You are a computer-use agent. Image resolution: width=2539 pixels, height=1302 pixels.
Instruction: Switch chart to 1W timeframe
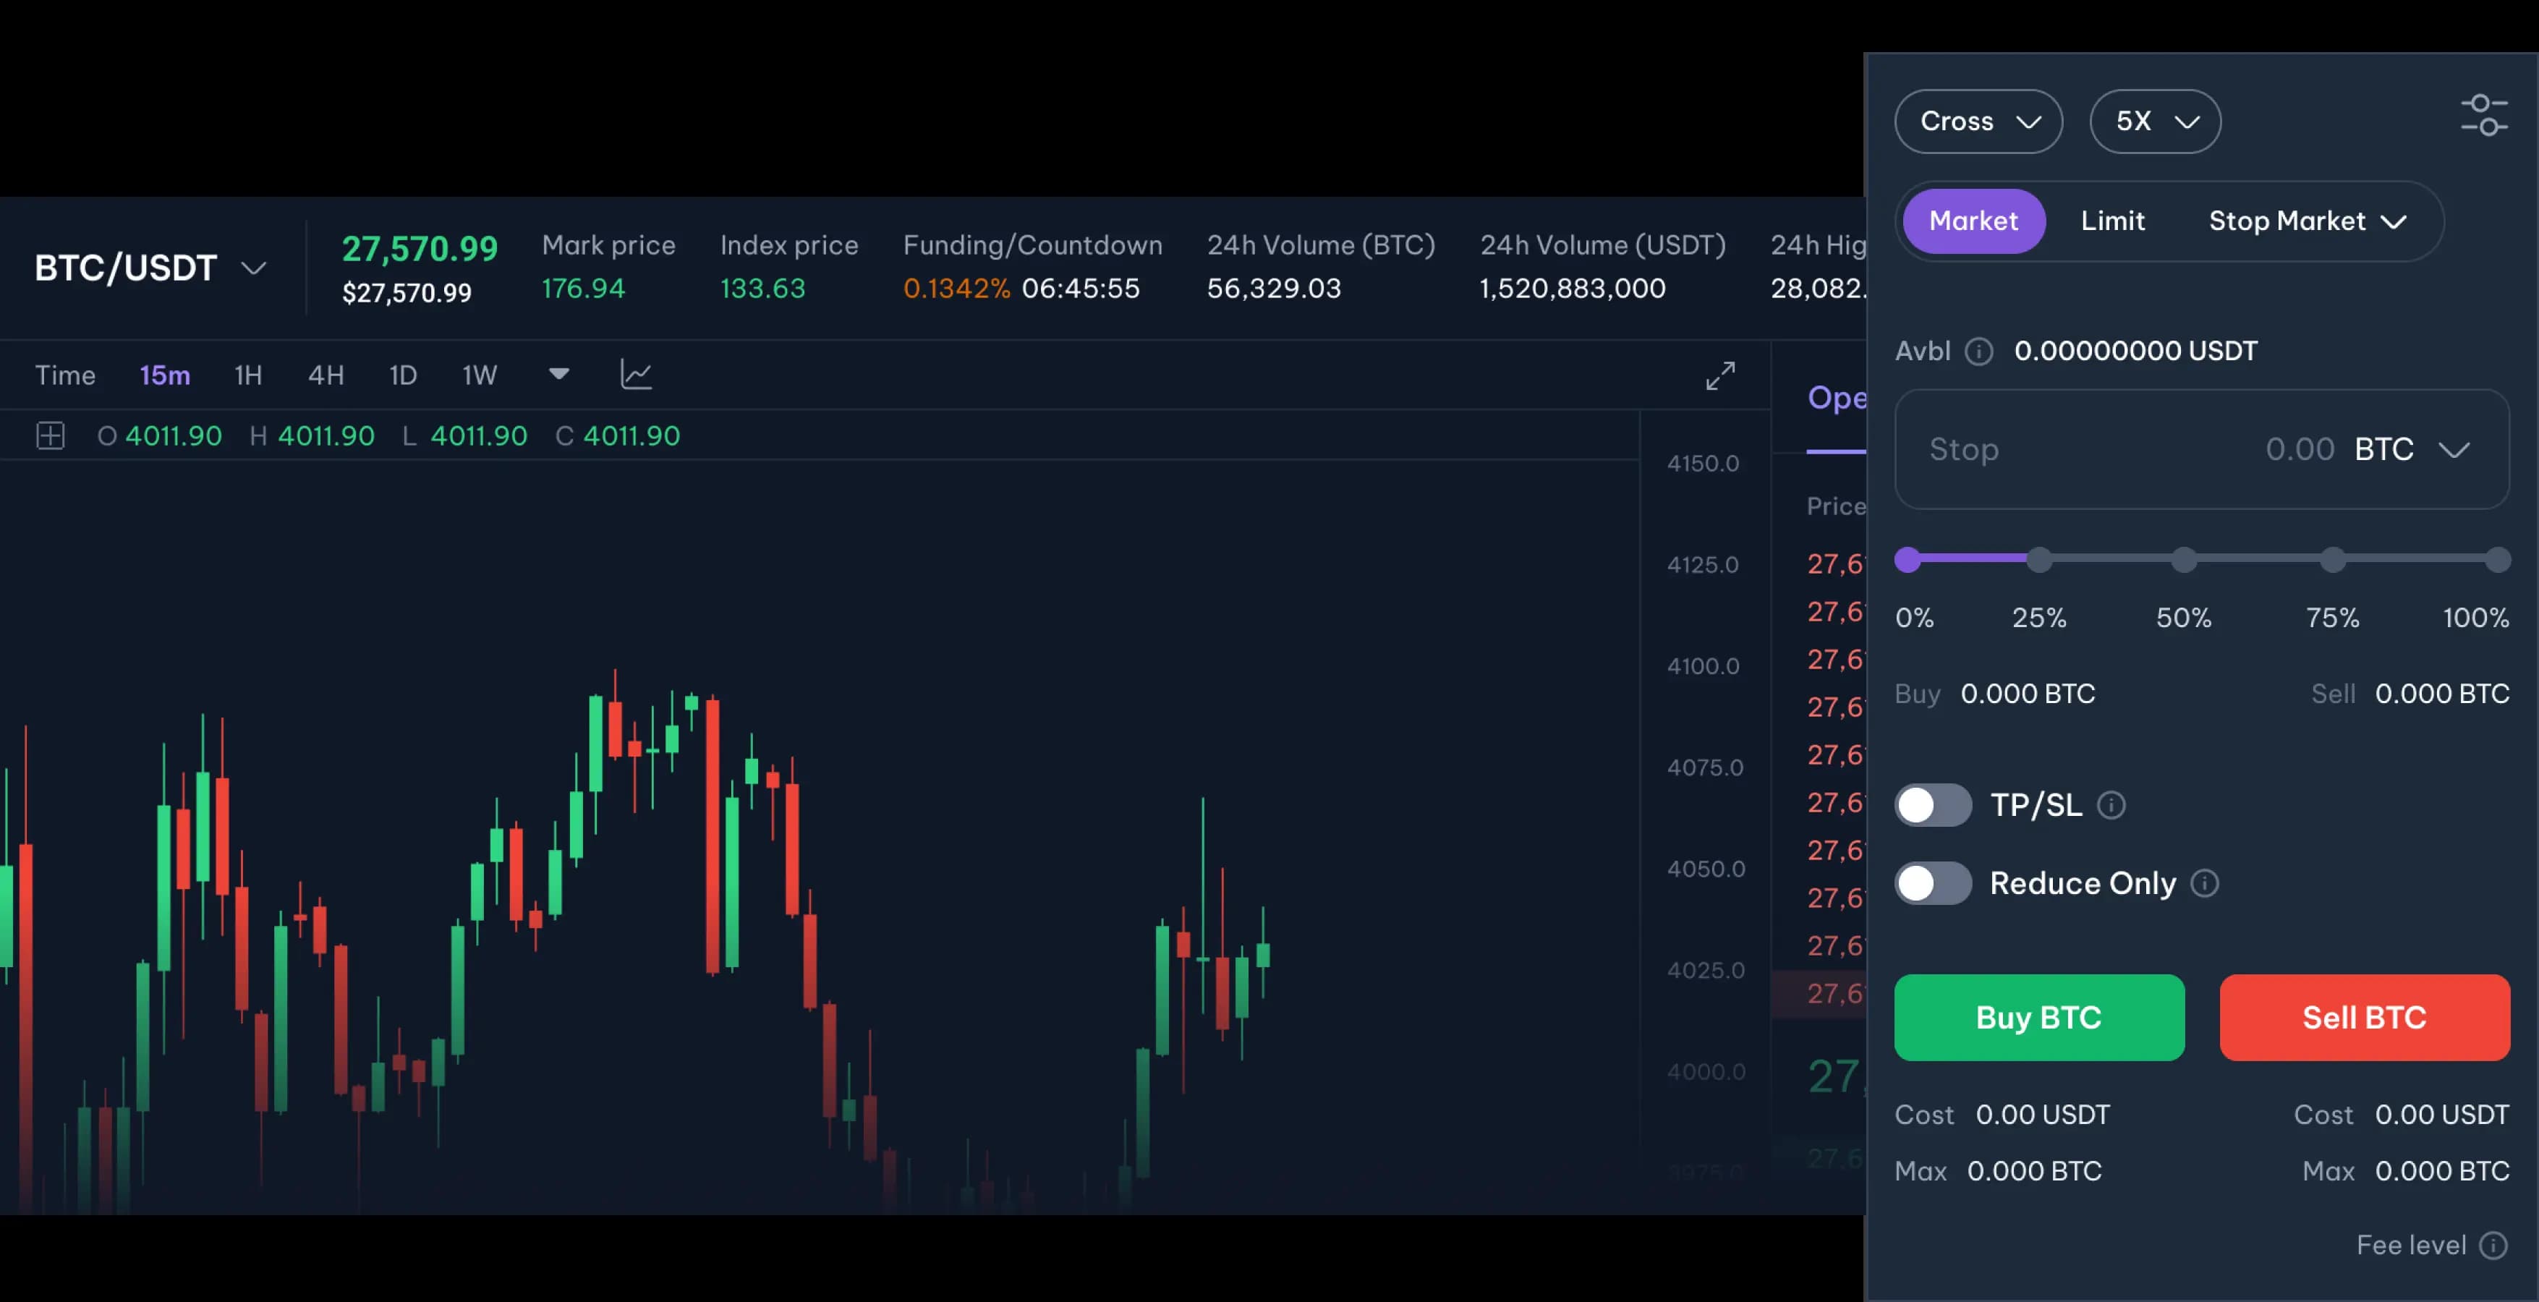point(480,375)
